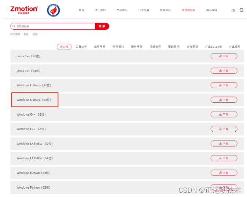Select the 库文件 tab
Viewport: 247px width, 197px height.
(x=64, y=47)
